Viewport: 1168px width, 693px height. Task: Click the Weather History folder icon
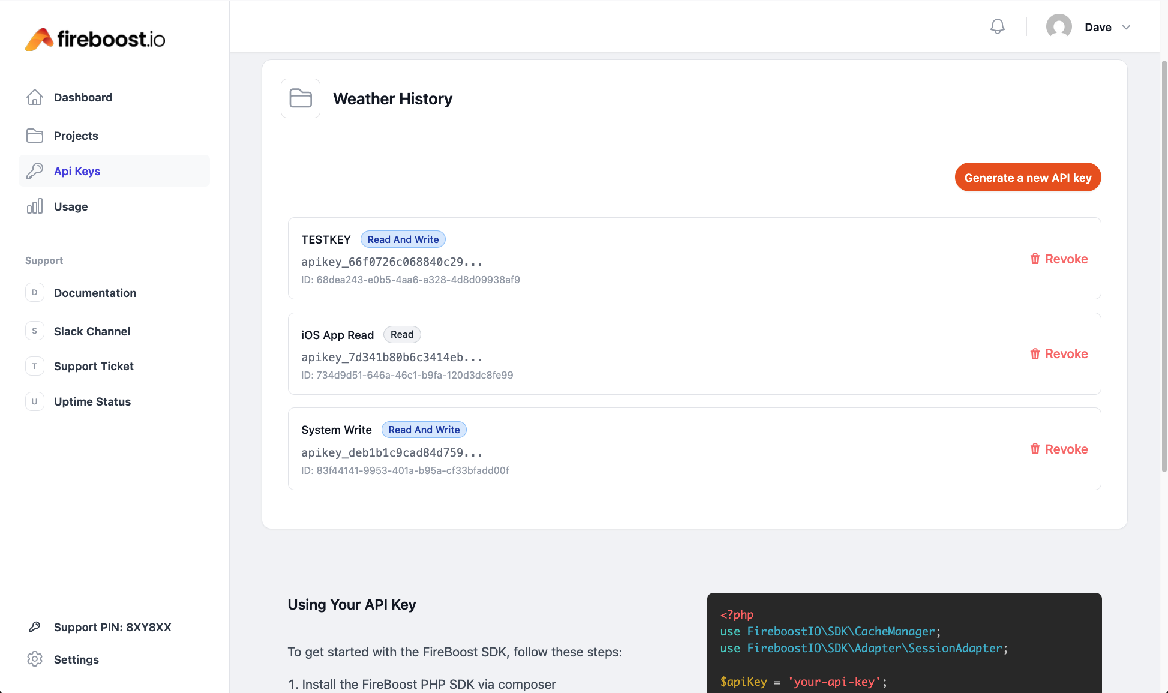[x=301, y=98]
